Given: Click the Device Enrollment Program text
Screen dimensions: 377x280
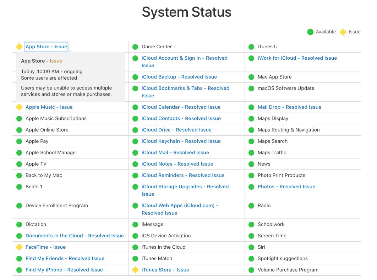Looking at the screenshot, I should pos(57,206).
